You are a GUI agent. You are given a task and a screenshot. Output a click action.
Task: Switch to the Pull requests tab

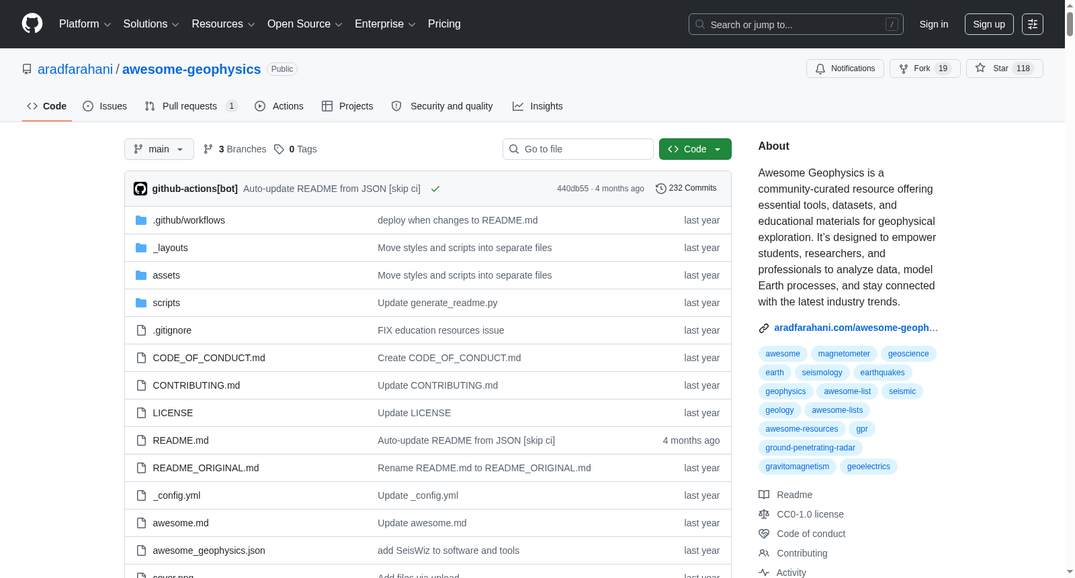click(191, 106)
